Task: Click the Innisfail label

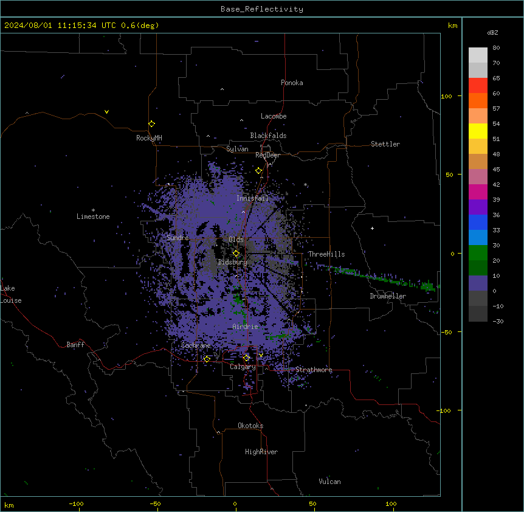Action: (x=252, y=198)
